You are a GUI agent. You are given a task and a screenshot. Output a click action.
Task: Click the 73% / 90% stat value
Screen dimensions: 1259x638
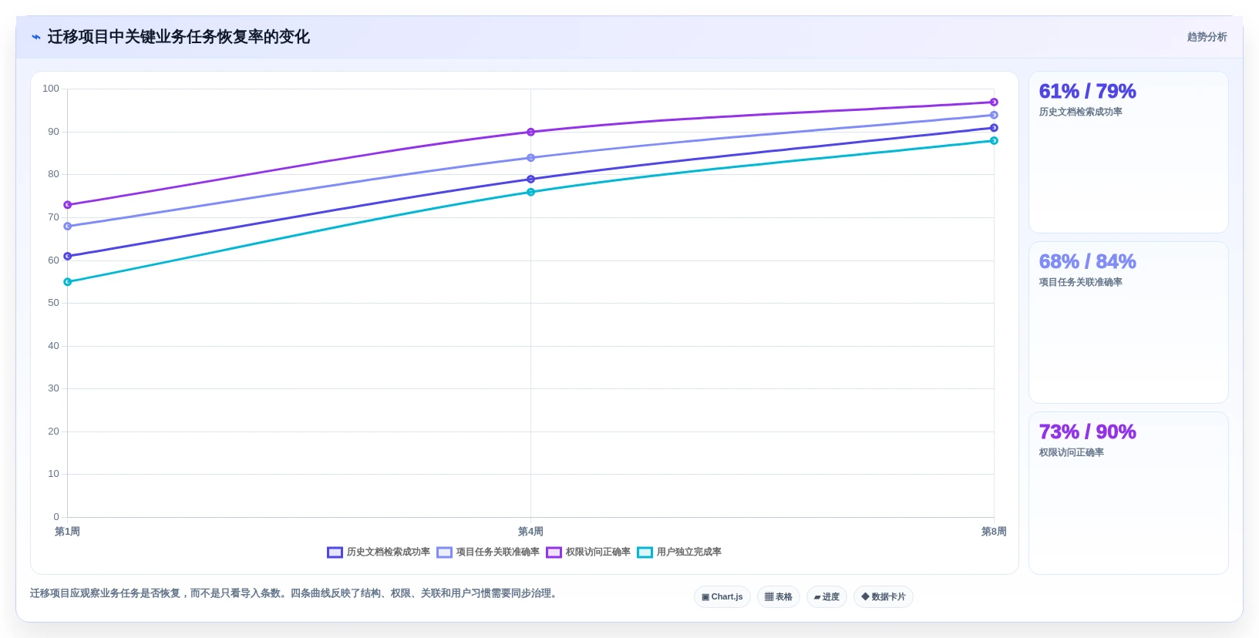pos(1087,432)
